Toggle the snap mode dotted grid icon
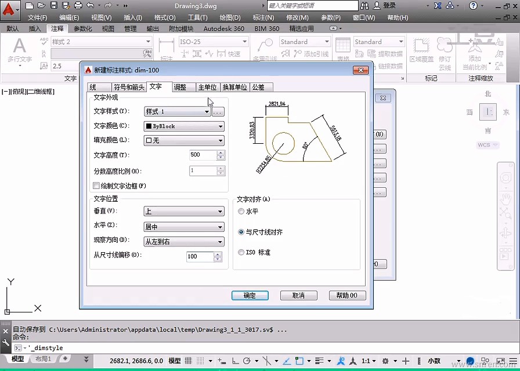 200,361
